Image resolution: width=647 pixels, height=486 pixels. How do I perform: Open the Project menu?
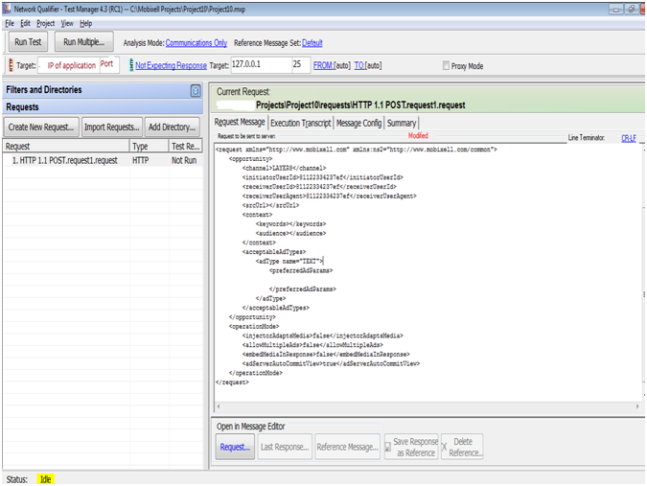(x=45, y=22)
